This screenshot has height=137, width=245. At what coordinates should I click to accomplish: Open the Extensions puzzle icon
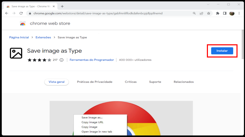[217, 13]
